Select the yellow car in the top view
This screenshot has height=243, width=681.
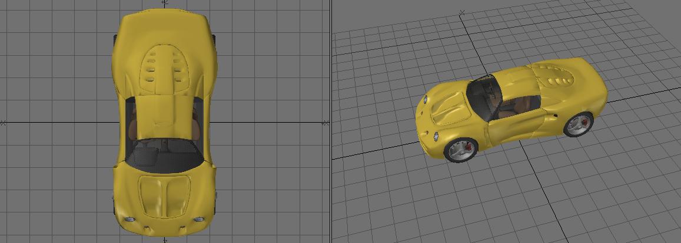tap(165, 123)
